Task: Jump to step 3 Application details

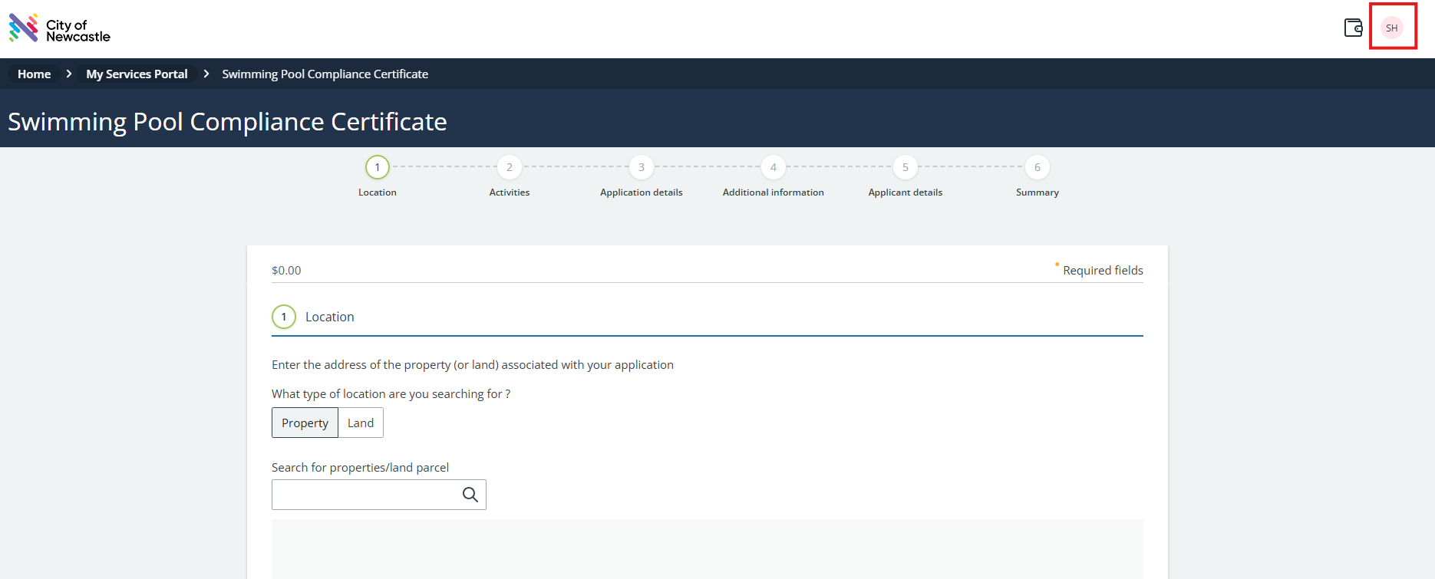Action: (x=641, y=167)
